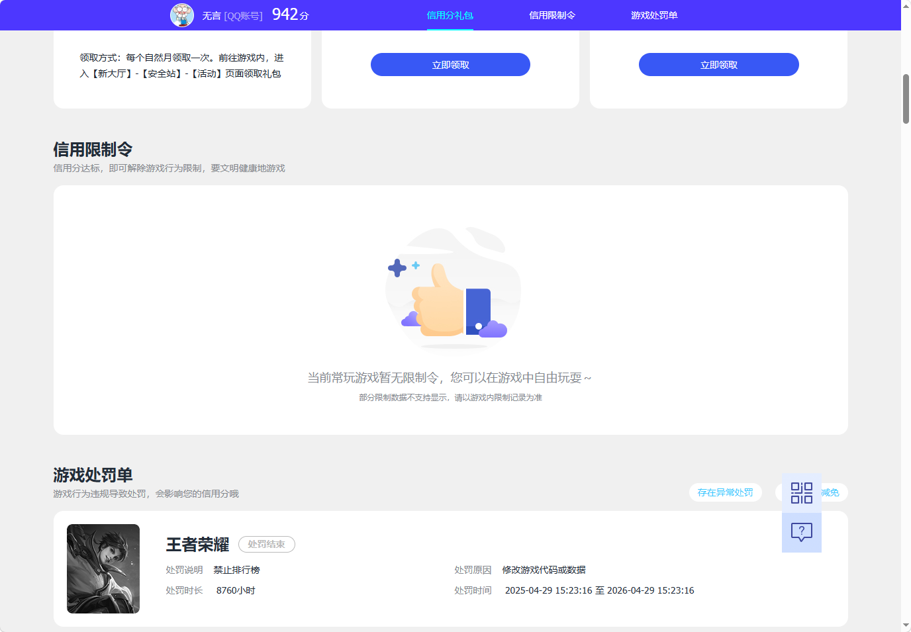The image size is (911, 632).
Task: Click the 领取方式 instructions text
Action: pos(182,66)
